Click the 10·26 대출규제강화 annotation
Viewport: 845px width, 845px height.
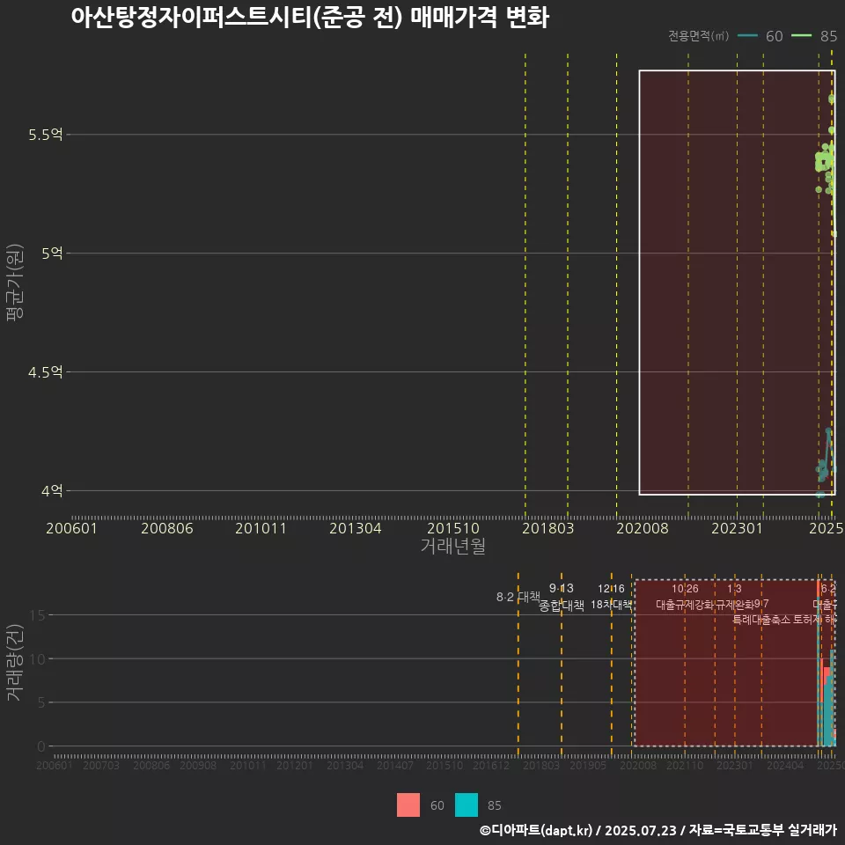tap(685, 597)
